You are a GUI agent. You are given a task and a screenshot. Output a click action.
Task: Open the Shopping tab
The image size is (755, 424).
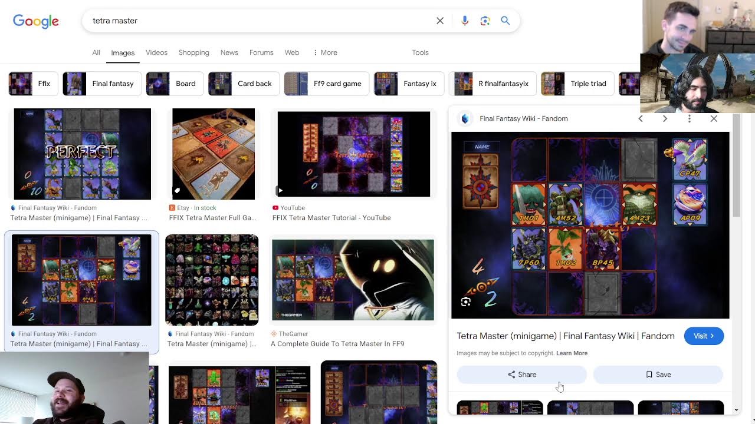click(194, 52)
